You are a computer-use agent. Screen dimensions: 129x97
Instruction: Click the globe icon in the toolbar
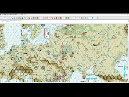82,18
